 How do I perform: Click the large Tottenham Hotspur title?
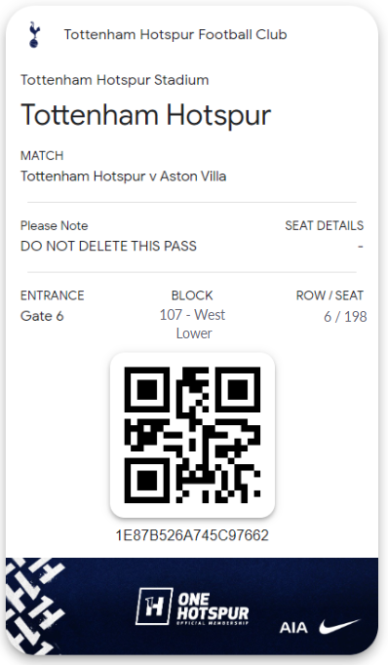coord(145,115)
